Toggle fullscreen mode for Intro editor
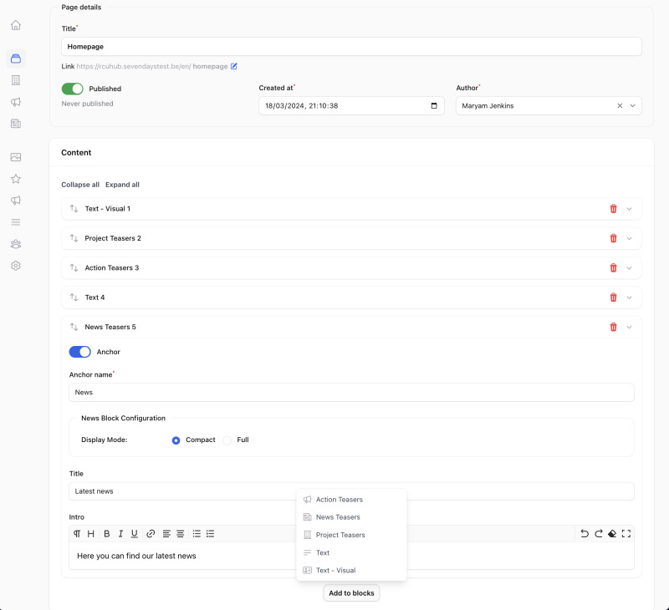The width and height of the screenshot is (669, 610). (626, 533)
